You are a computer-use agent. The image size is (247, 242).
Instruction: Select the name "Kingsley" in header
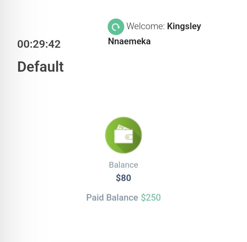pyautogui.click(x=184, y=26)
